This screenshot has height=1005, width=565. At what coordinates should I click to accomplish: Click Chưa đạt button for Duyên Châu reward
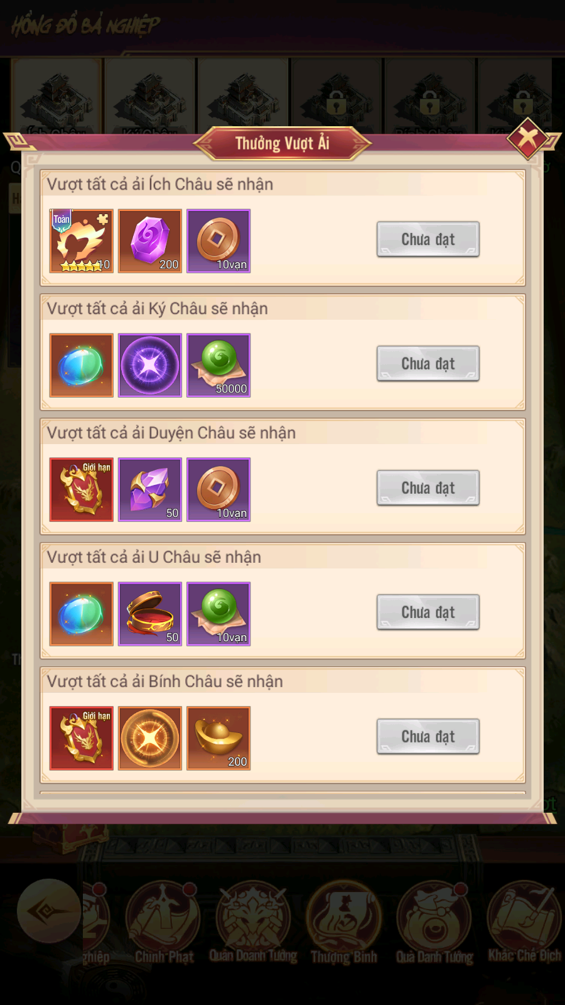tap(428, 488)
